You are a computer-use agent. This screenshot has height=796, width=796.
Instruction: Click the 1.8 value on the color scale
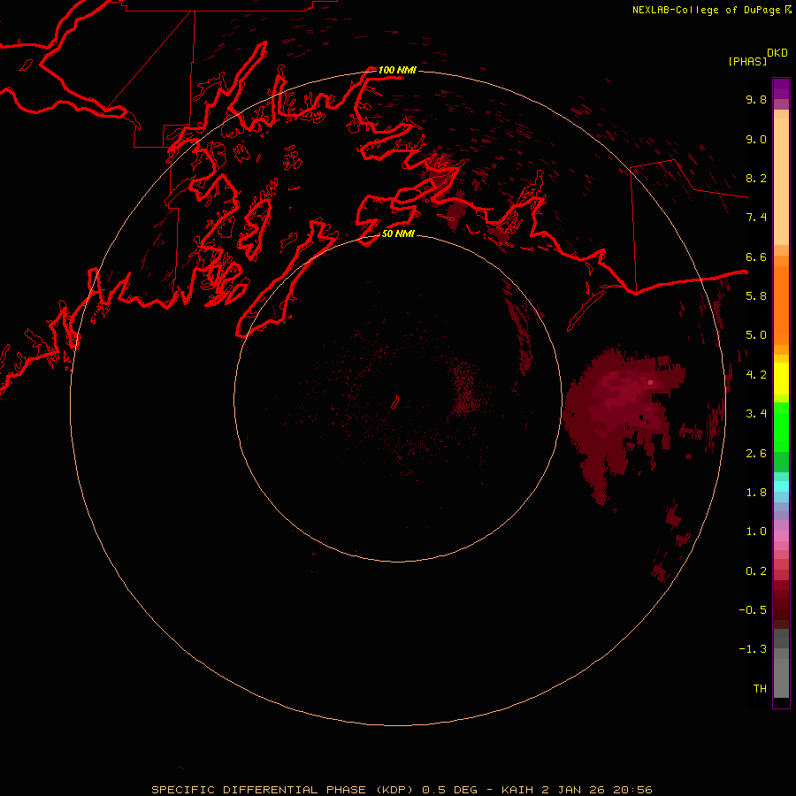(756, 493)
